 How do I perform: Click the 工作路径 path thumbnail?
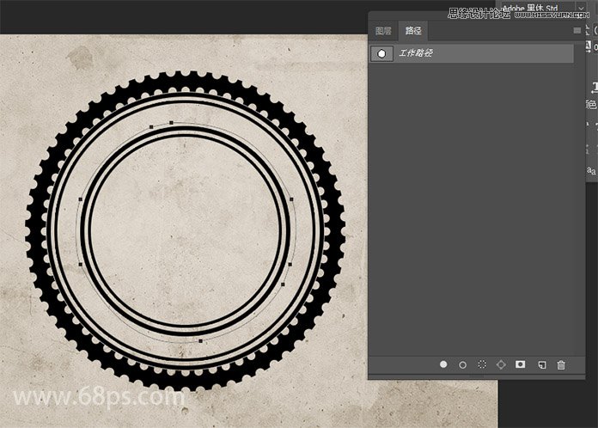point(381,54)
